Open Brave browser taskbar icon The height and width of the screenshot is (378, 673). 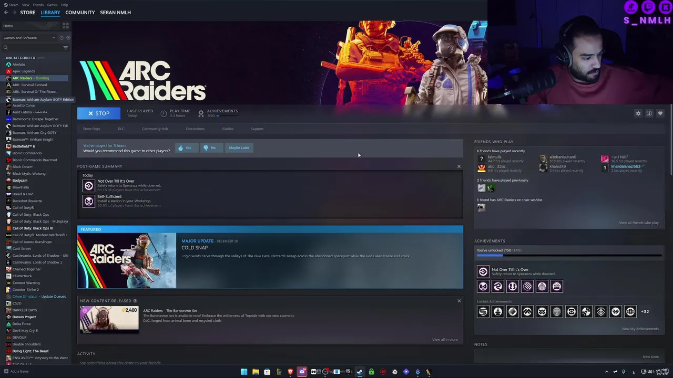[290, 372]
